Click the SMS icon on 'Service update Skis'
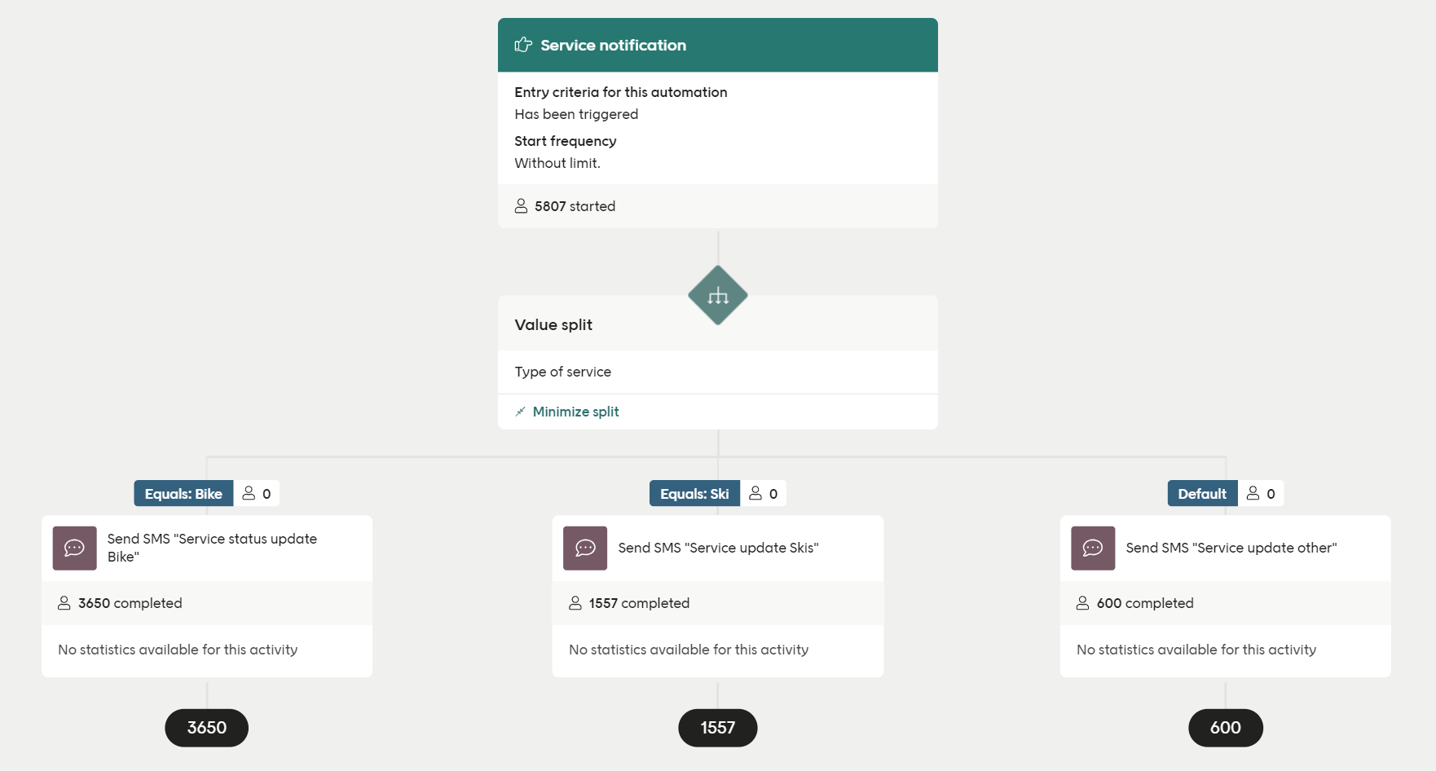Image resolution: width=1436 pixels, height=771 pixels. click(584, 548)
